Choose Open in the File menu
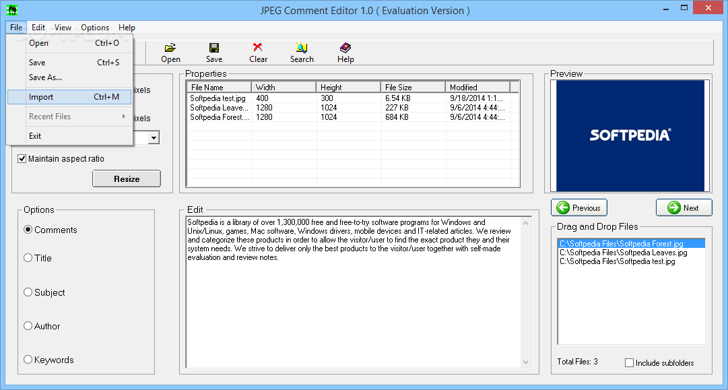This screenshot has width=728, height=390. click(69, 43)
